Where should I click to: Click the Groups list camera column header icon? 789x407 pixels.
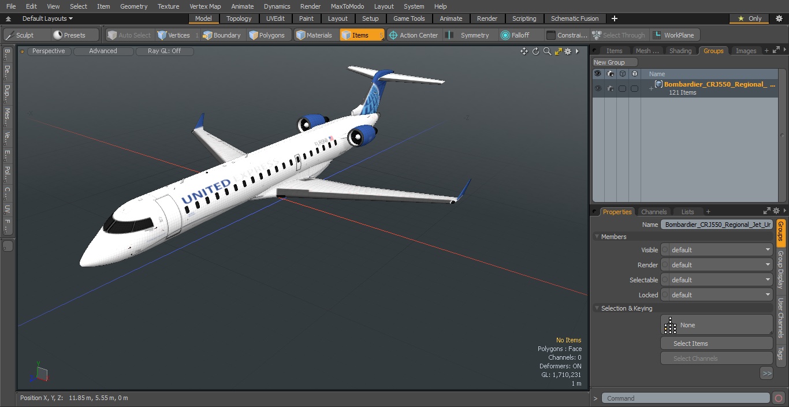(x=610, y=74)
